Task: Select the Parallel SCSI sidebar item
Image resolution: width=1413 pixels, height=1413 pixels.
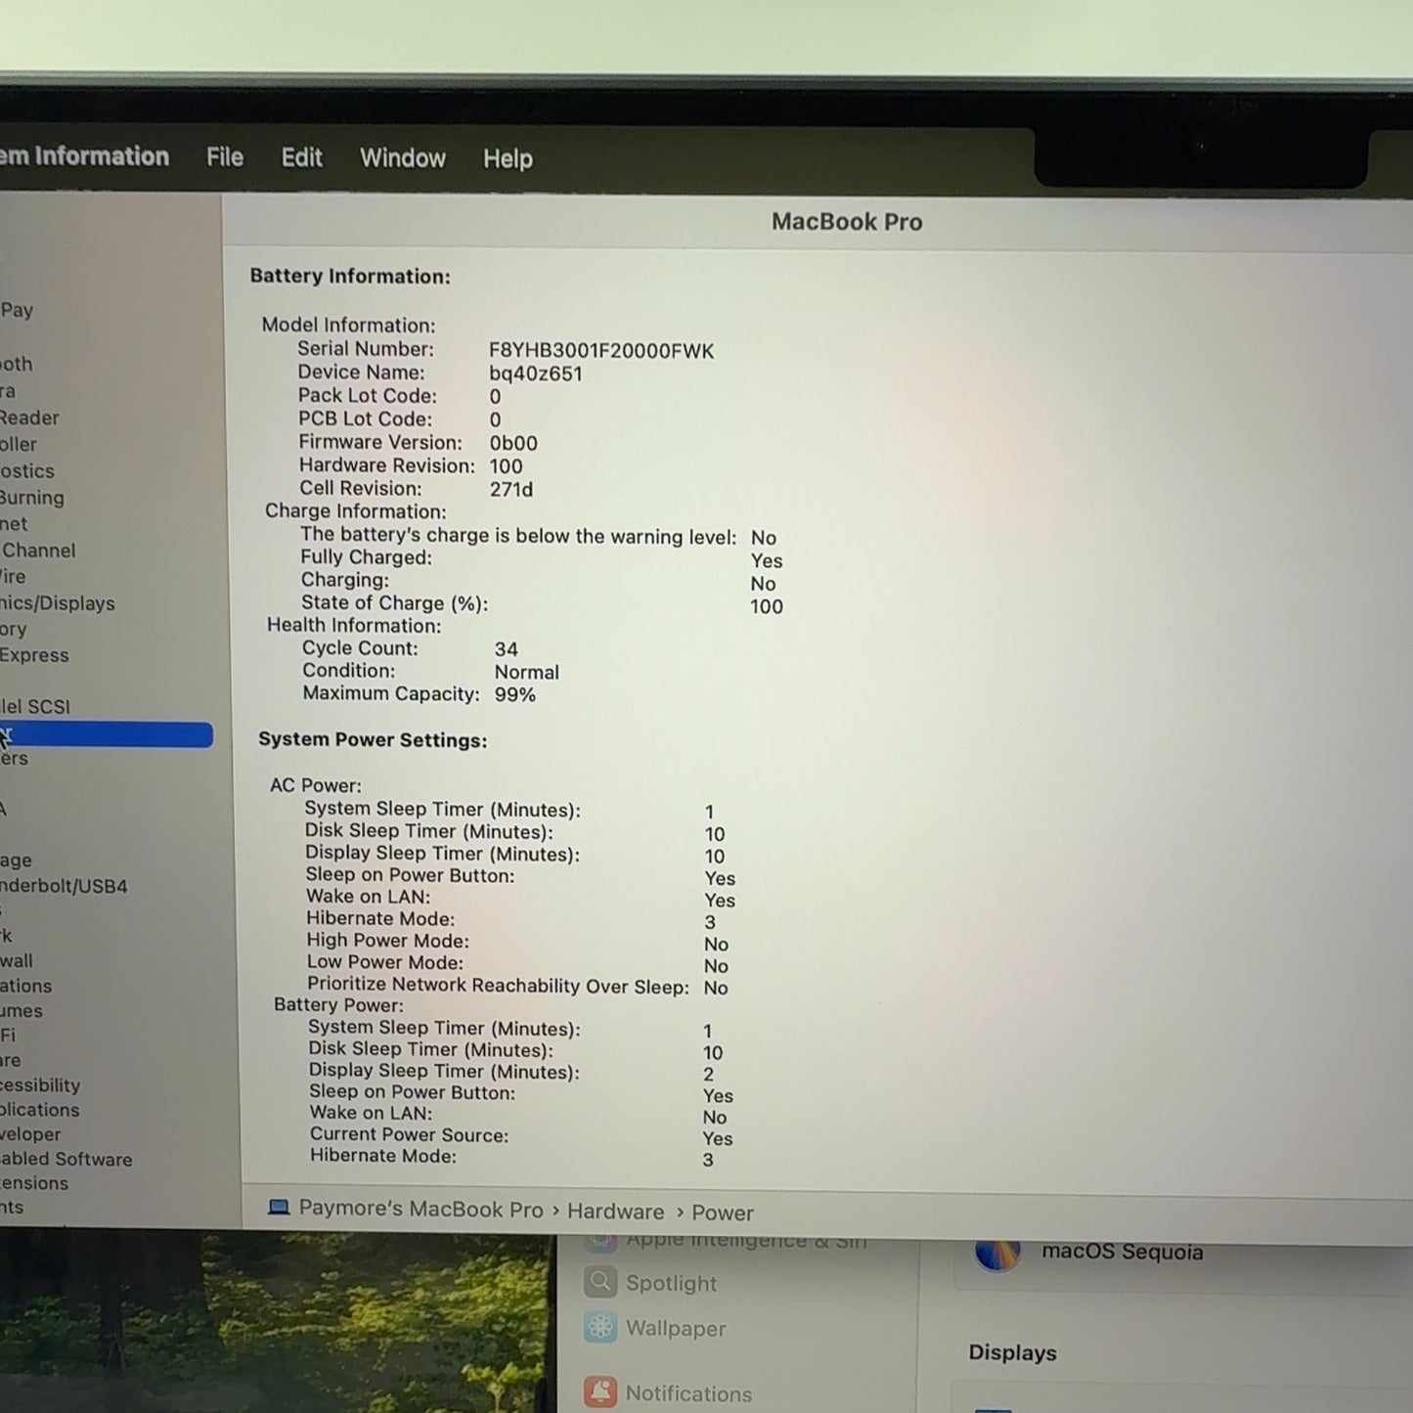Action: pyautogui.click(x=35, y=706)
